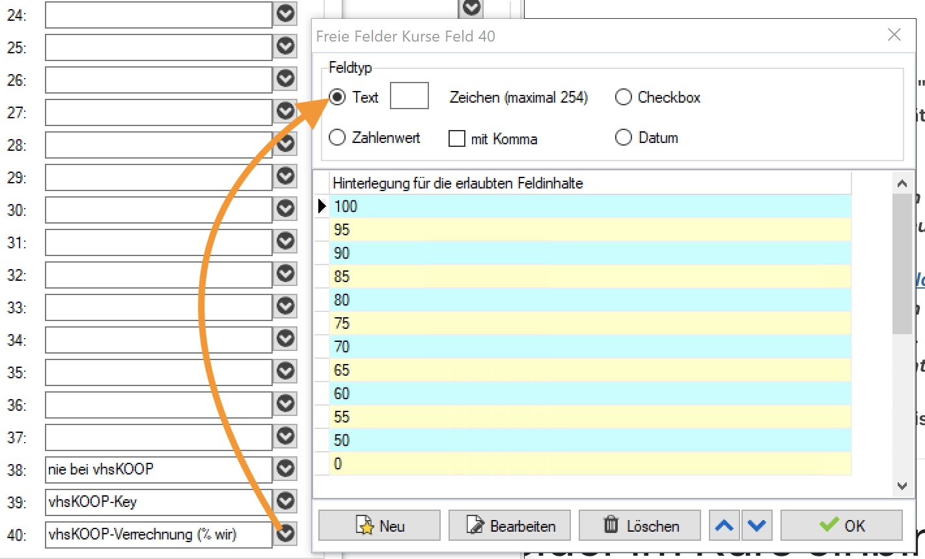Select value 85 in allowed list

point(590,276)
